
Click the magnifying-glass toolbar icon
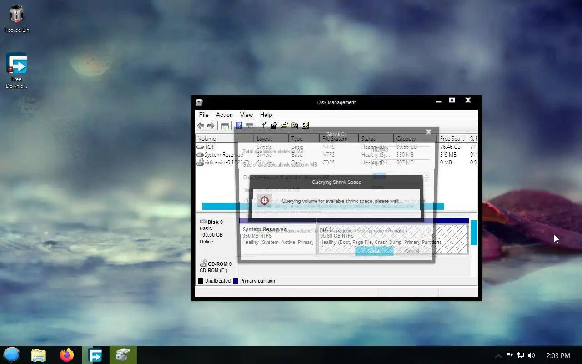(295, 126)
